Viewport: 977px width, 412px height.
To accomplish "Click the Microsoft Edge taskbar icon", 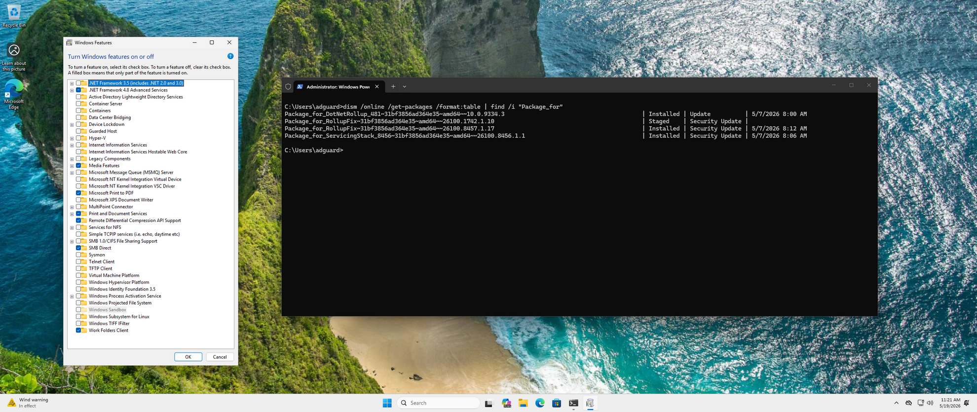I will tap(540, 403).
